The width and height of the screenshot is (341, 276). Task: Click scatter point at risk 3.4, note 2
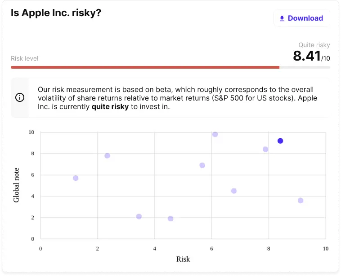[x=139, y=216]
